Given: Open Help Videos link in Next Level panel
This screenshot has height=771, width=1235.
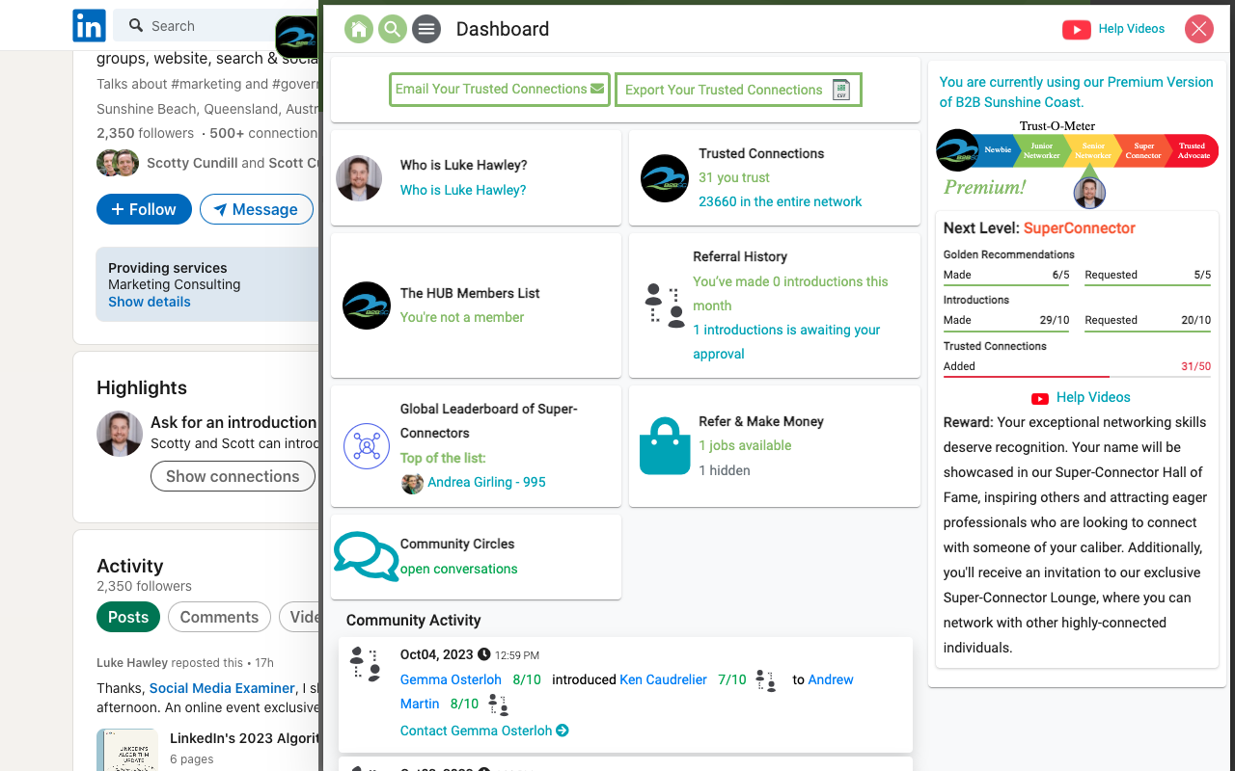Looking at the screenshot, I should [1093, 397].
